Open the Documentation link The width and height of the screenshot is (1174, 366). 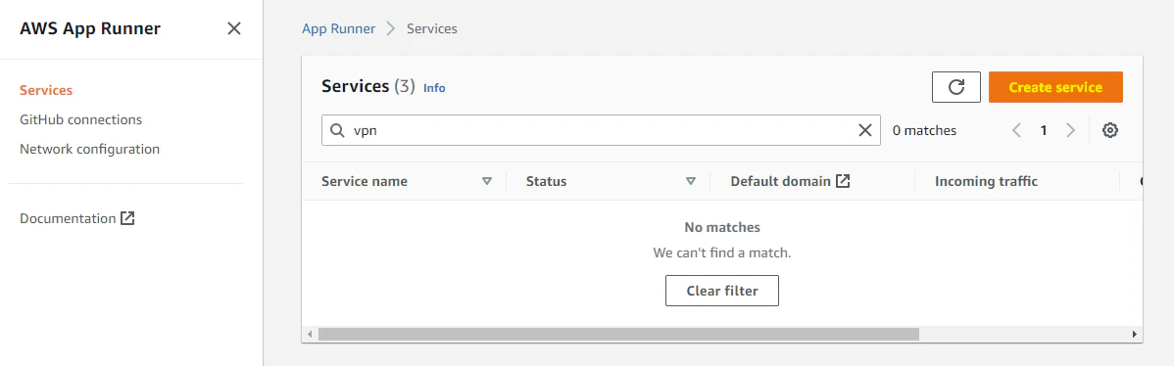pos(77,219)
